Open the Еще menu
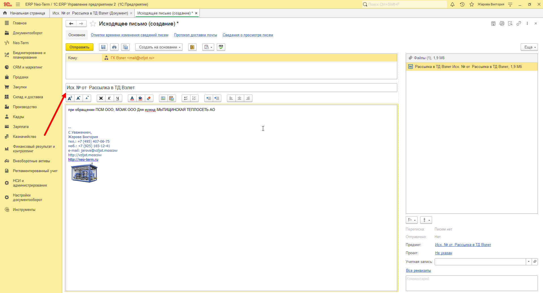The width and height of the screenshot is (543, 293). tap(529, 47)
